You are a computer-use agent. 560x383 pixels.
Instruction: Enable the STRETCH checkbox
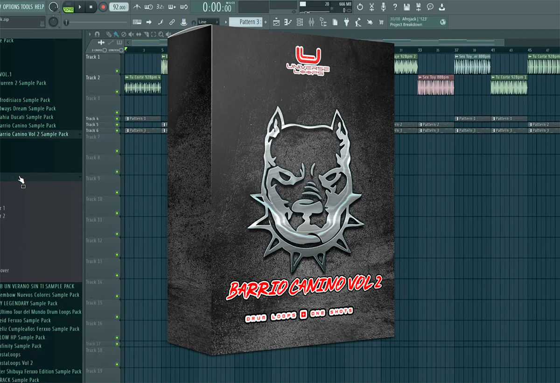click(x=121, y=50)
